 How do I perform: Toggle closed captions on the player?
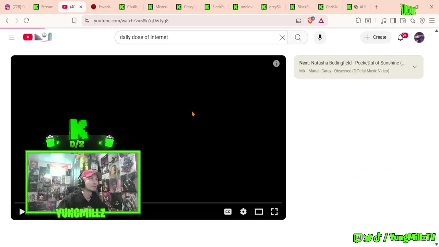tap(228, 212)
